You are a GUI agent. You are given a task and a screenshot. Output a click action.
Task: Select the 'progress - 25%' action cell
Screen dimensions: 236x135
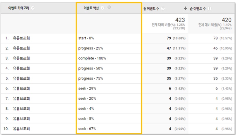point(91,48)
